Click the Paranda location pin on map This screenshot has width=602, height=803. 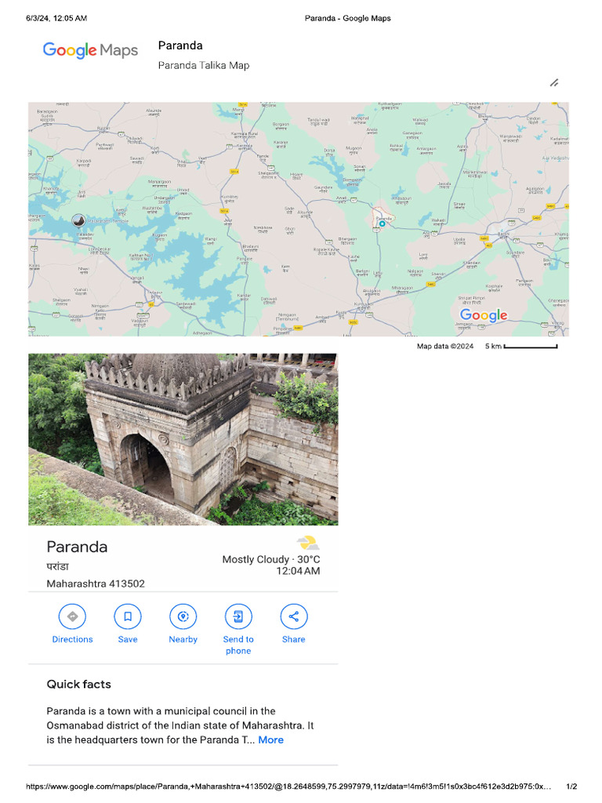pos(382,223)
